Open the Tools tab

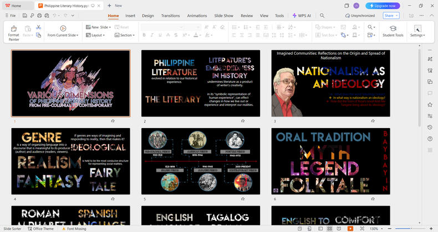[279, 15]
